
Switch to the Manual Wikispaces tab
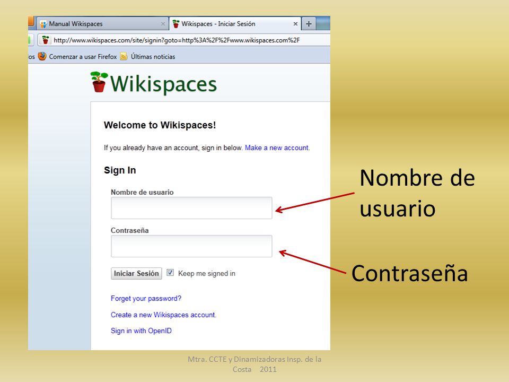pos(102,24)
